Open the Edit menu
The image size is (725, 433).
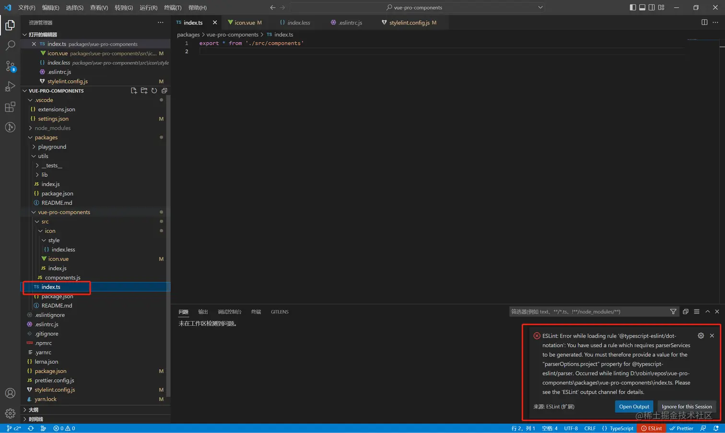tap(50, 8)
